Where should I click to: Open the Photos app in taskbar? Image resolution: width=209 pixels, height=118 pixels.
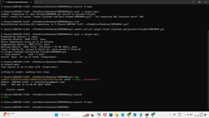[135, 115]
